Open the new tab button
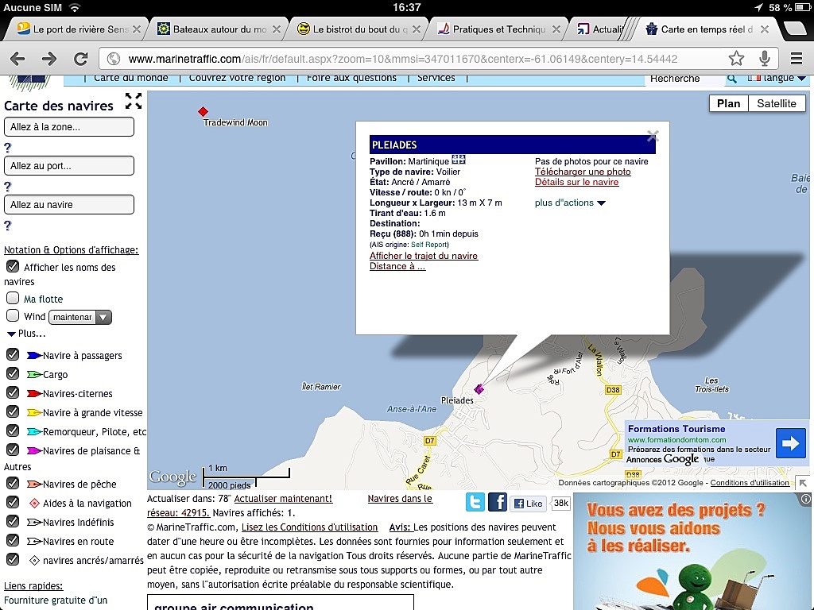This screenshot has width=814, height=610. coord(794,29)
